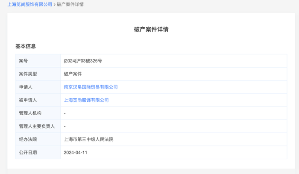Click the 案号 label cell
The height and width of the screenshot is (174, 299).
[38, 61]
